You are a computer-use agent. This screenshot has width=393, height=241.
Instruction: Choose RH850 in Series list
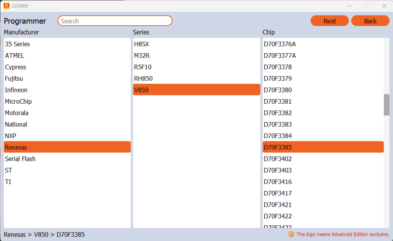(x=143, y=78)
